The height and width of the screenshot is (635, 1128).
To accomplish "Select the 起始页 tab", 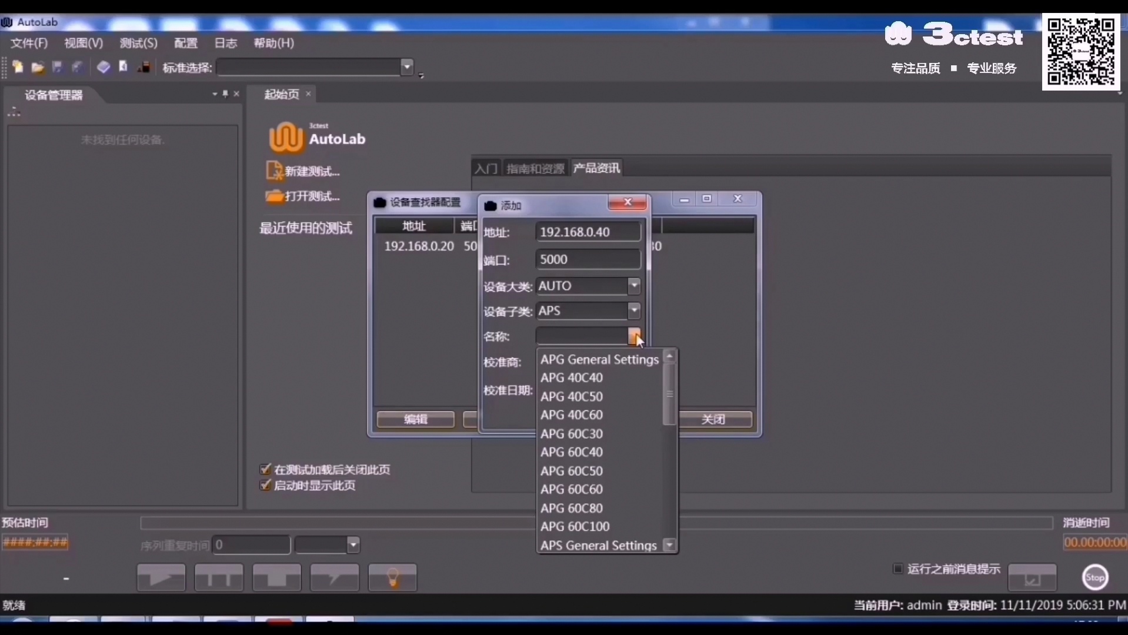I will coord(282,94).
